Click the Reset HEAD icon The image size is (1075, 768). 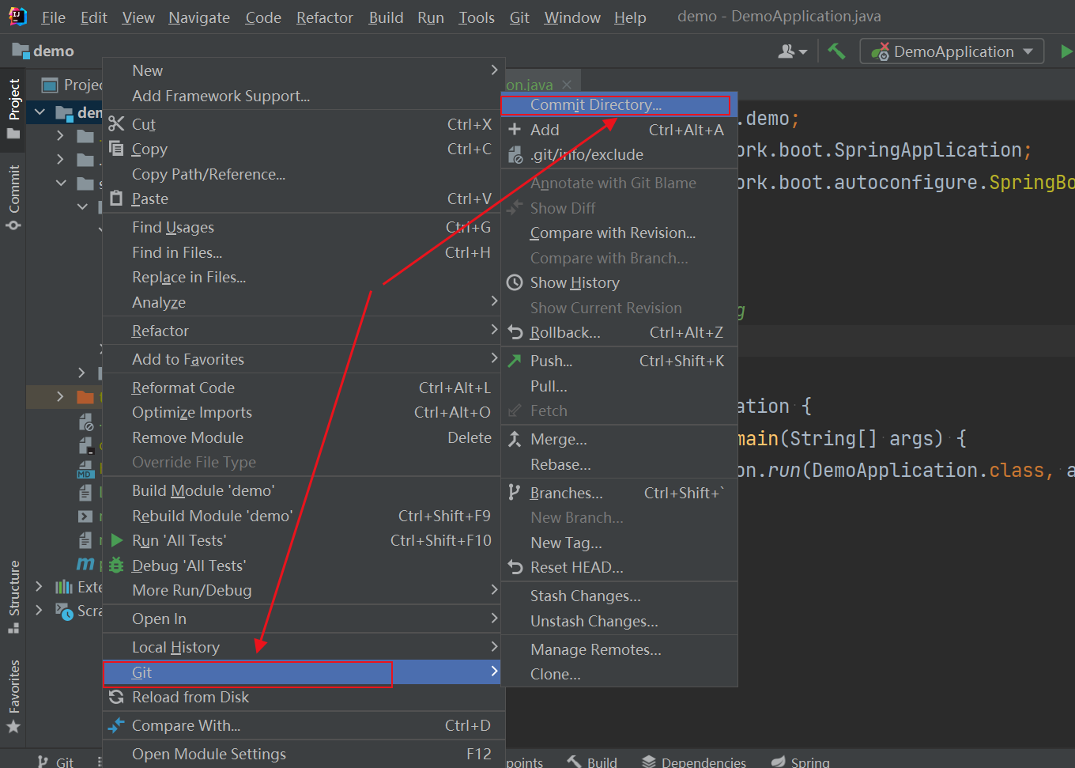pos(515,567)
